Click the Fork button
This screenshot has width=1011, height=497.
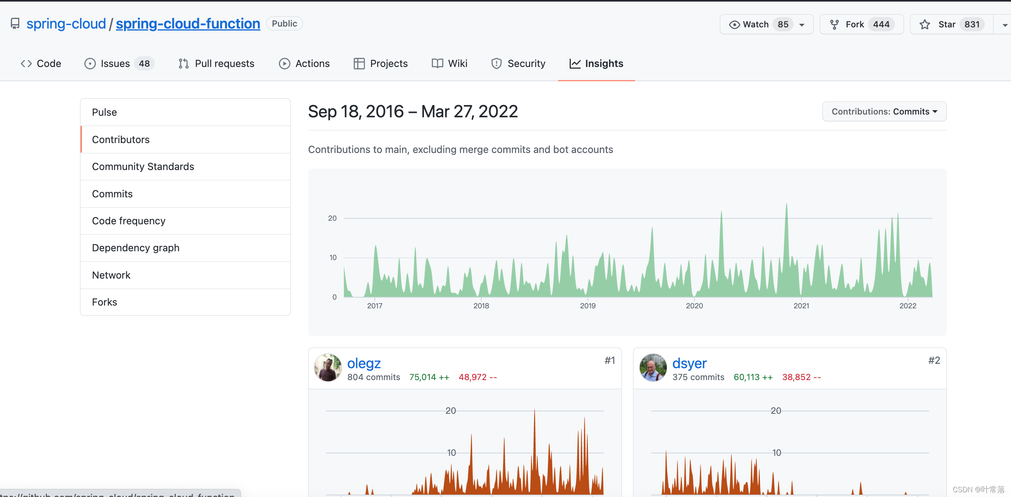pos(862,25)
